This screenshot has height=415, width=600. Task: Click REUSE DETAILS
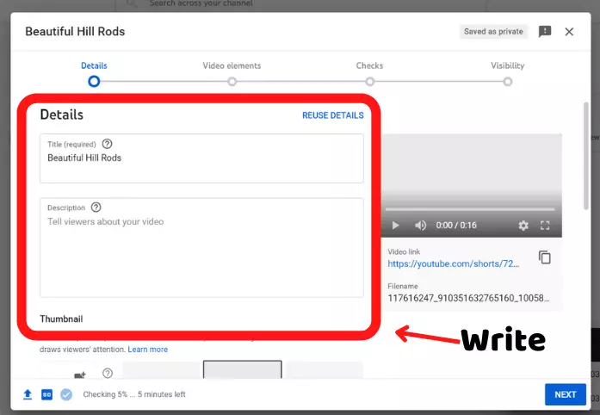[333, 115]
